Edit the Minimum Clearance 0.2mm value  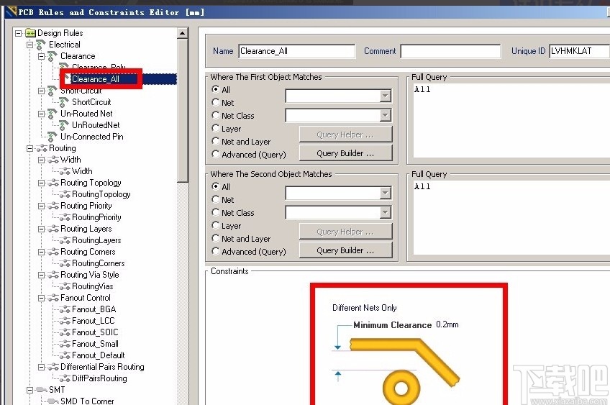coord(447,324)
